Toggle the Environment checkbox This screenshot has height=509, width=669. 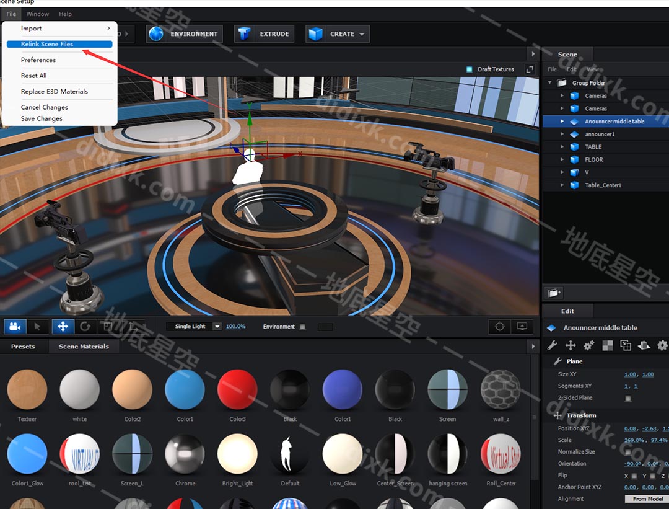(302, 327)
